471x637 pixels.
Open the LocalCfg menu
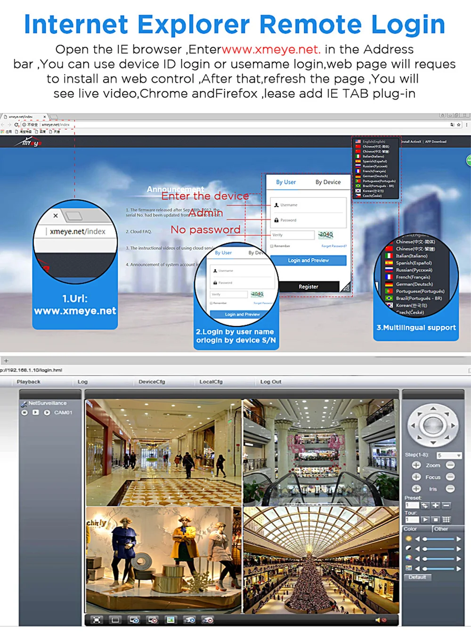click(211, 382)
